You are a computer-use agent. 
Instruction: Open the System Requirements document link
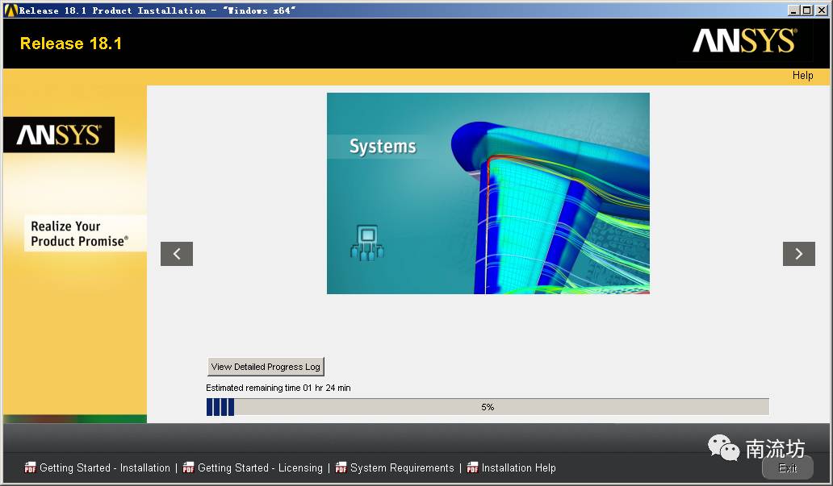[402, 467]
